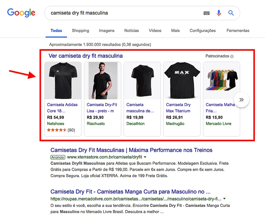Open the on-screen keyboard icon
This screenshot has height=223, width=265.
point(206,13)
